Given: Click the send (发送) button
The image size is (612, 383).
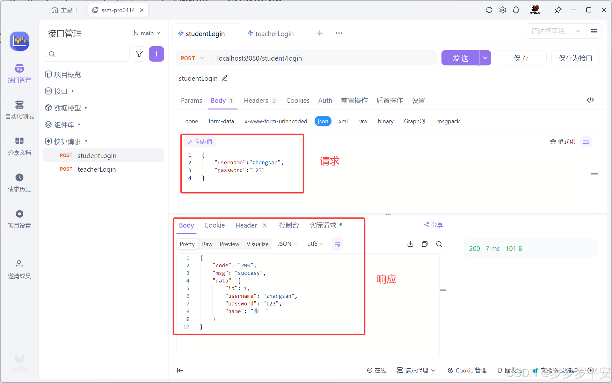Looking at the screenshot, I should pos(460,58).
